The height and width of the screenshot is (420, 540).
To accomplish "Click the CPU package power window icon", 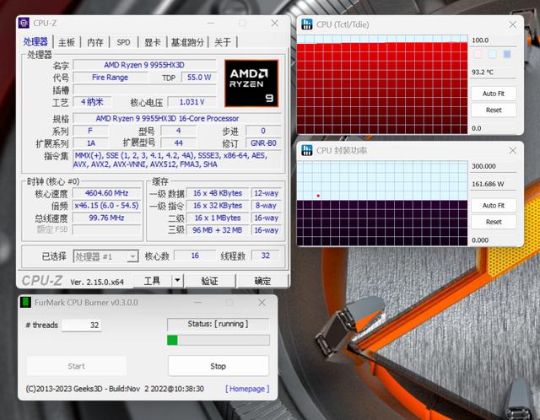I will (307, 150).
